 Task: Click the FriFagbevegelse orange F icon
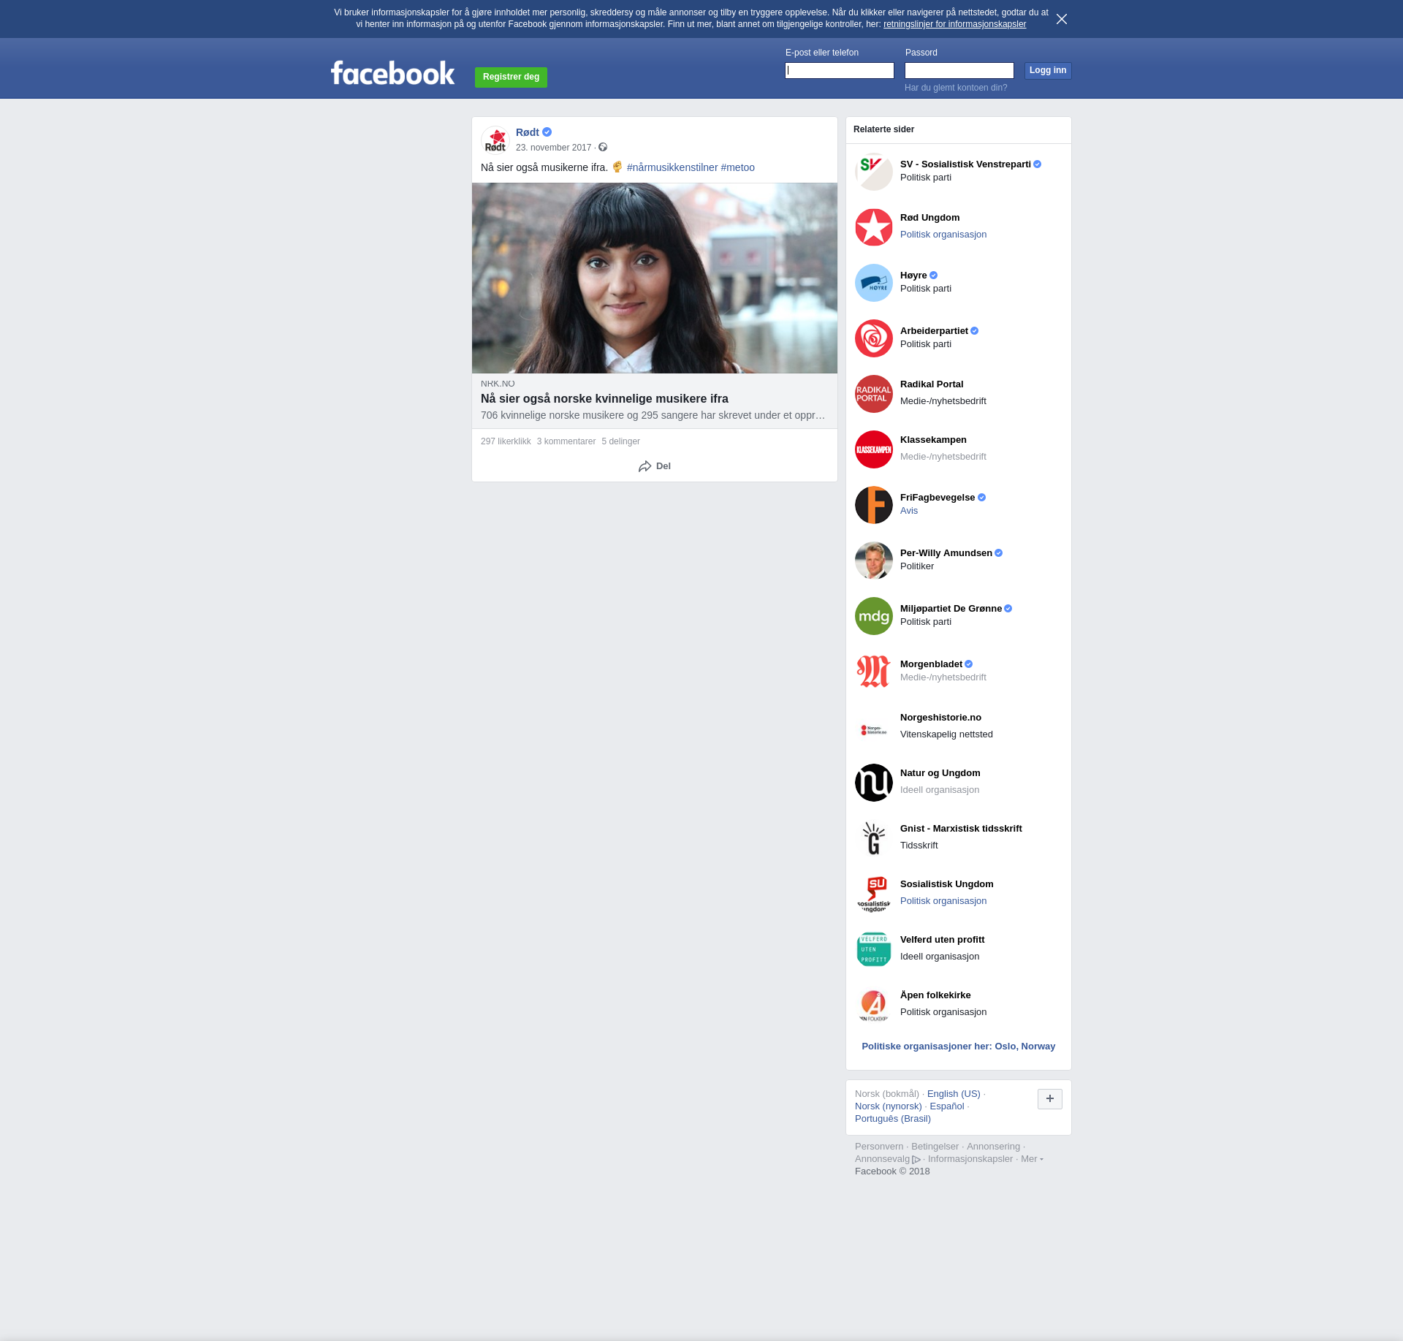[873, 505]
